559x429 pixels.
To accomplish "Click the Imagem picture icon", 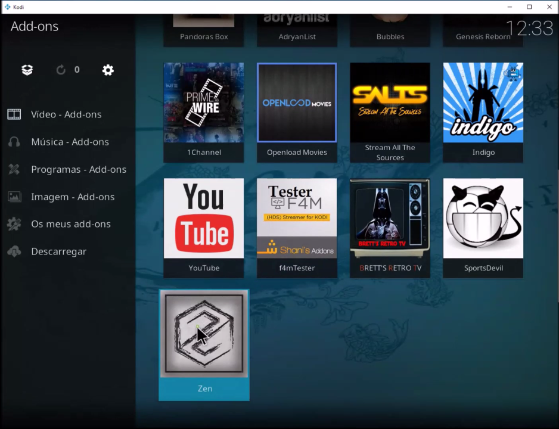I will [14, 197].
